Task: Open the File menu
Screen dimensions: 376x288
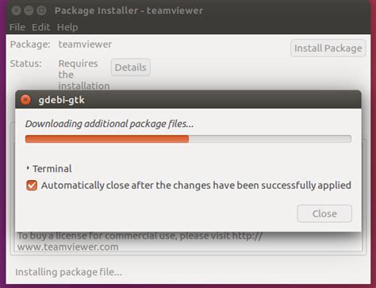Action: tap(17, 27)
